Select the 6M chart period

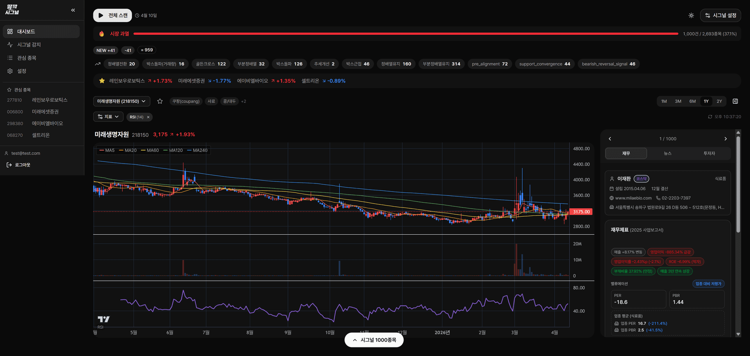pyautogui.click(x=692, y=101)
